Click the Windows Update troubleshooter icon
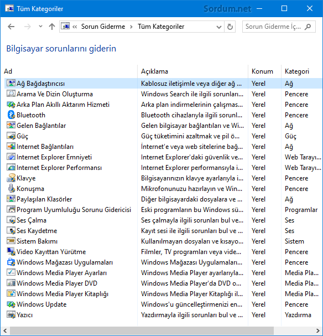This screenshot has height=336, width=323. coord(11,304)
